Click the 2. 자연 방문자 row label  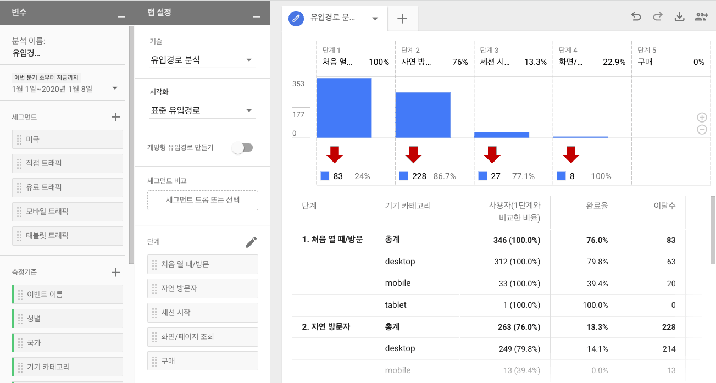click(326, 326)
